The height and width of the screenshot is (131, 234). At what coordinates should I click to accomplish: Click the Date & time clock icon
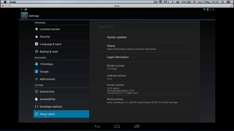[37, 91]
